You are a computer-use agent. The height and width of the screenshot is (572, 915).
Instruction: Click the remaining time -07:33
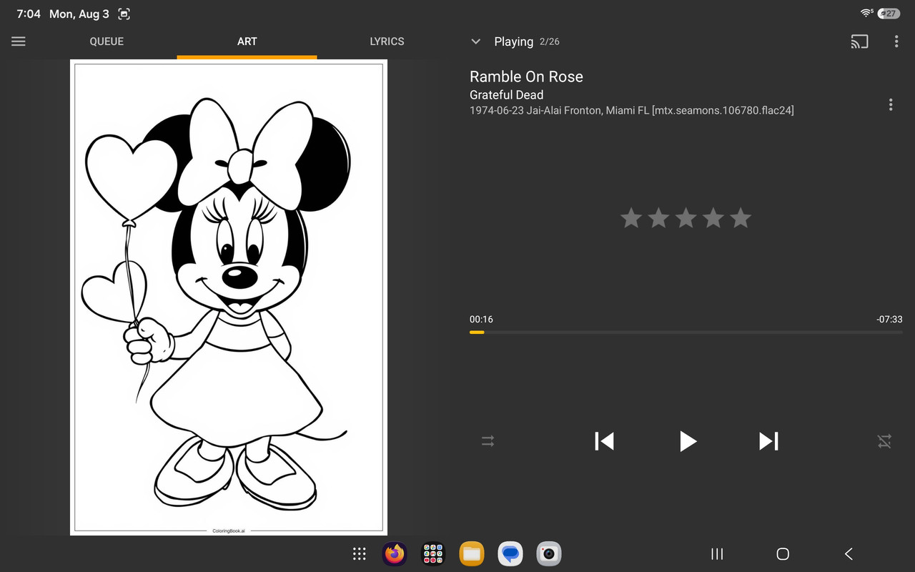[x=889, y=320]
